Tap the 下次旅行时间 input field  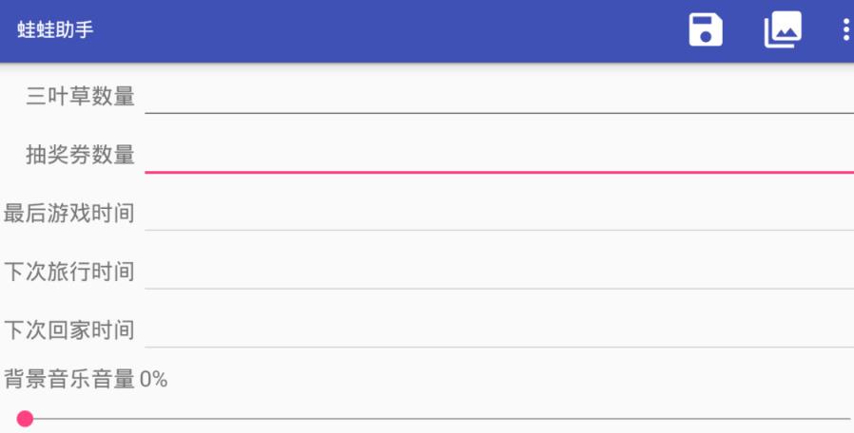click(498, 272)
